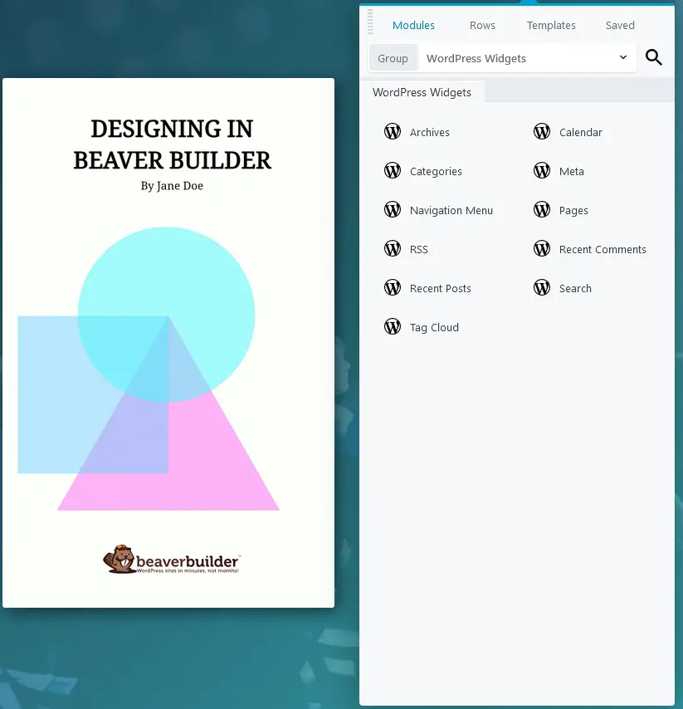This screenshot has height=709, width=683.
Task: Open module search with magnifier icon
Action: coord(654,58)
